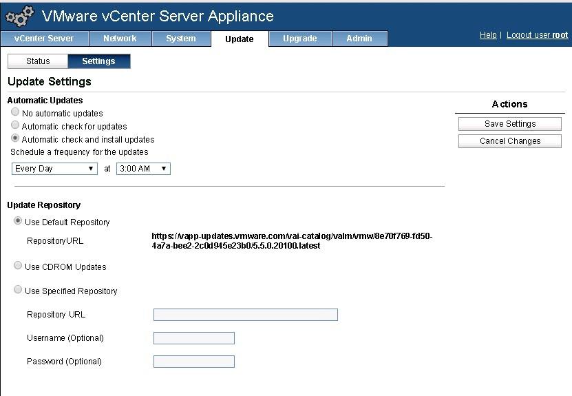Screen dimensions: 572x396
Task: Click the Cancel Changes button
Action: pos(509,141)
